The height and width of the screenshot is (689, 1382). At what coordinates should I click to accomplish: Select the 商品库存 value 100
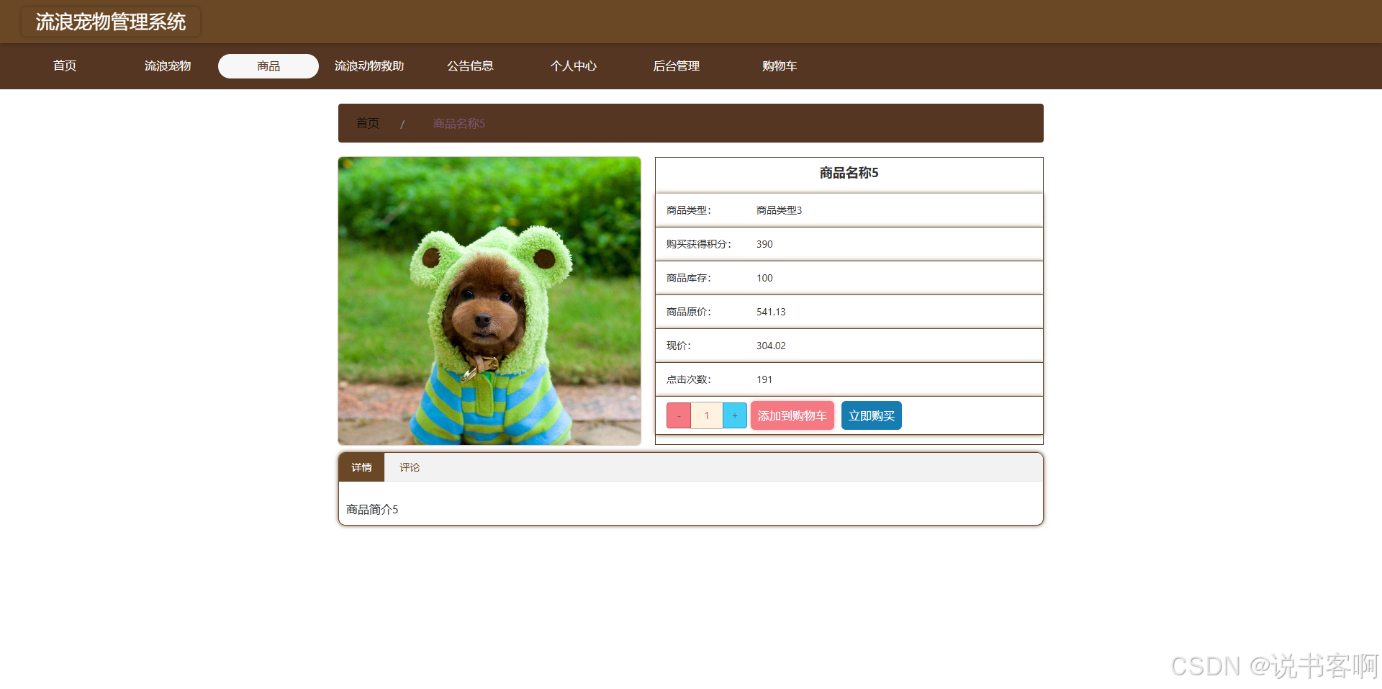point(764,278)
